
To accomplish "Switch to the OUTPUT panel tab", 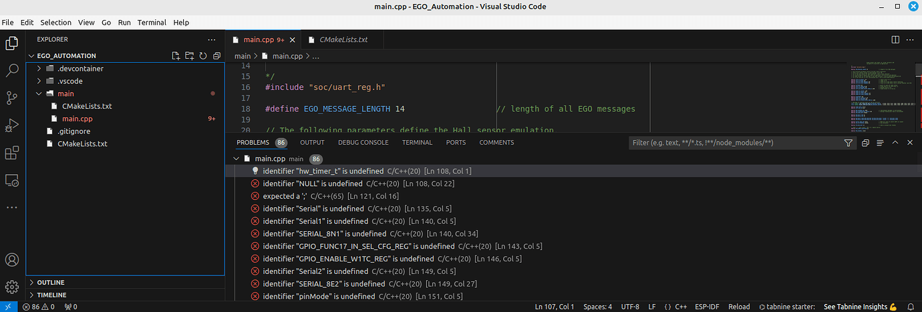I will (x=312, y=143).
